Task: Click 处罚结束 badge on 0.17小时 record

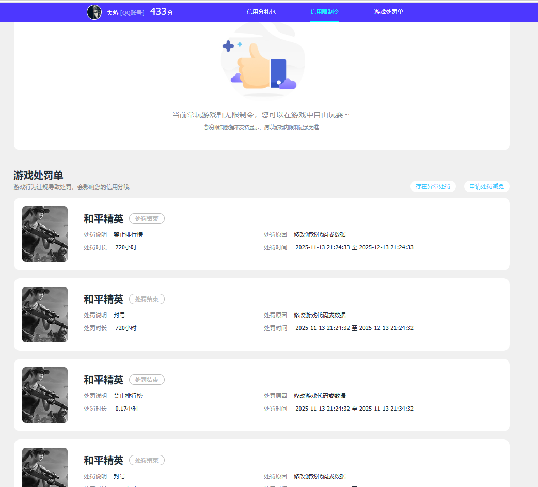Action: pyautogui.click(x=147, y=380)
